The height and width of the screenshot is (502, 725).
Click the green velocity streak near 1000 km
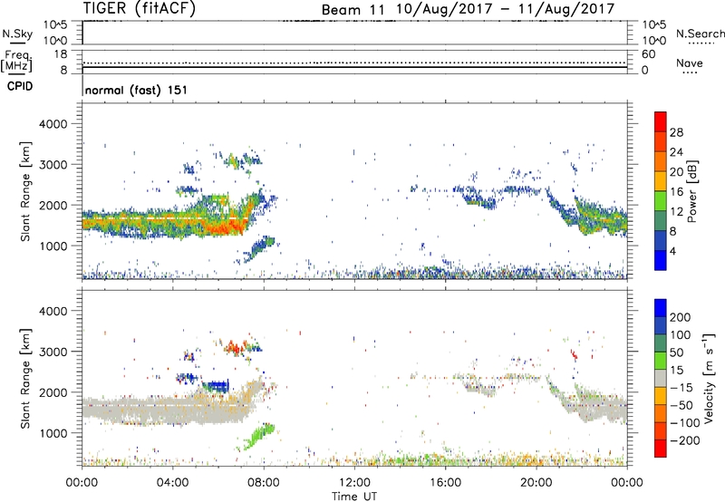tap(258, 437)
